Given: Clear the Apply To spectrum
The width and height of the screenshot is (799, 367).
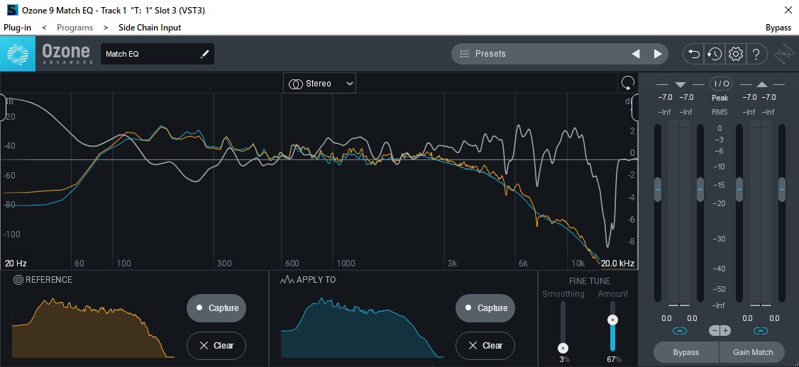Looking at the screenshot, I should tap(485, 346).
